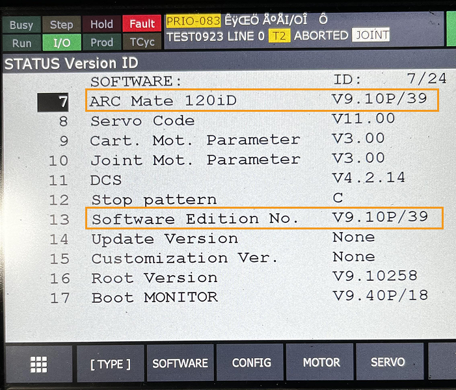The height and width of the screenshot is (390, 456).
Task: Click the JOINT coordinate indicator
Action: click(371, 35)
